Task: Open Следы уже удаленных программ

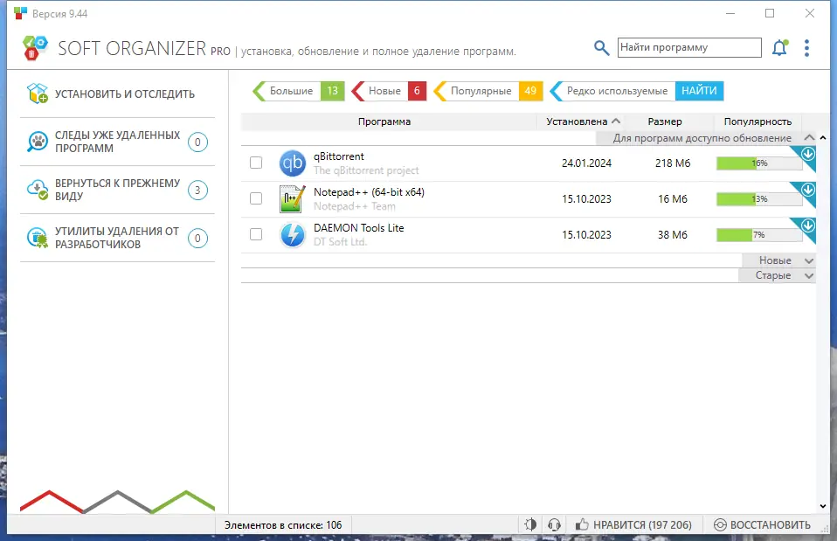Action: tap(117, 142)
